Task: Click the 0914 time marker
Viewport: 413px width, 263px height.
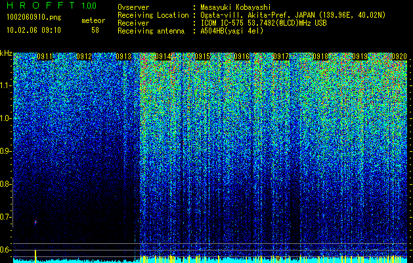Action: coord(163,56)
